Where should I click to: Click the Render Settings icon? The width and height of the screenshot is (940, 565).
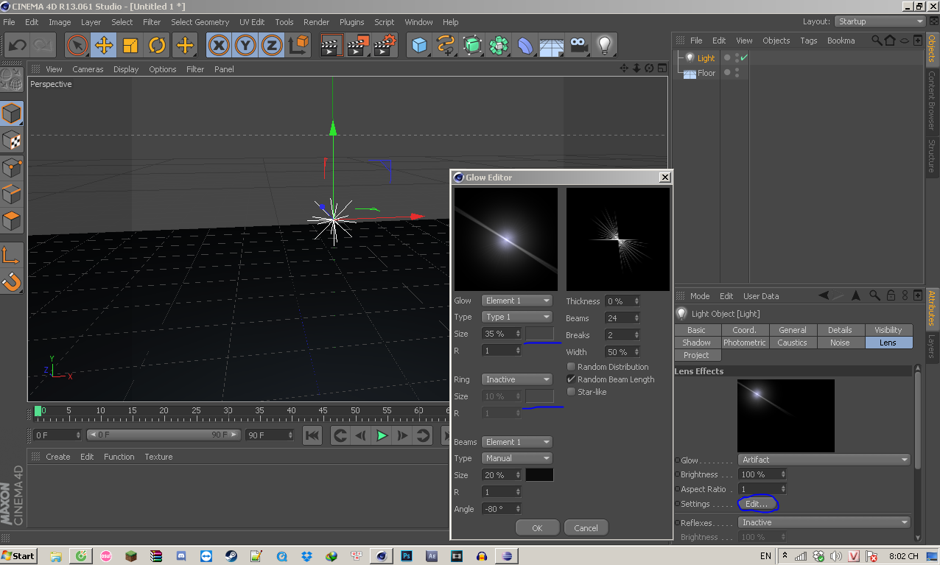point(384,46)
